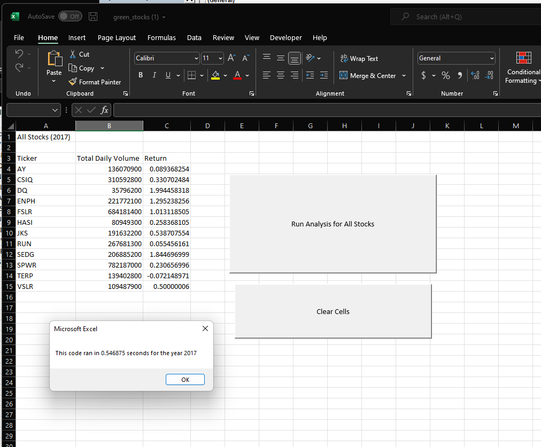
Task: Open the Borders dropdown arrow
Action: 202,75
